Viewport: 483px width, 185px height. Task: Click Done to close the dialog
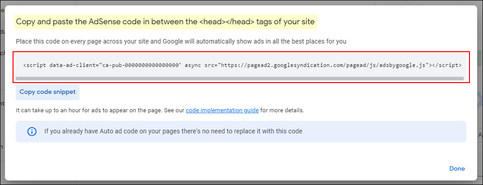click(457, 169)
